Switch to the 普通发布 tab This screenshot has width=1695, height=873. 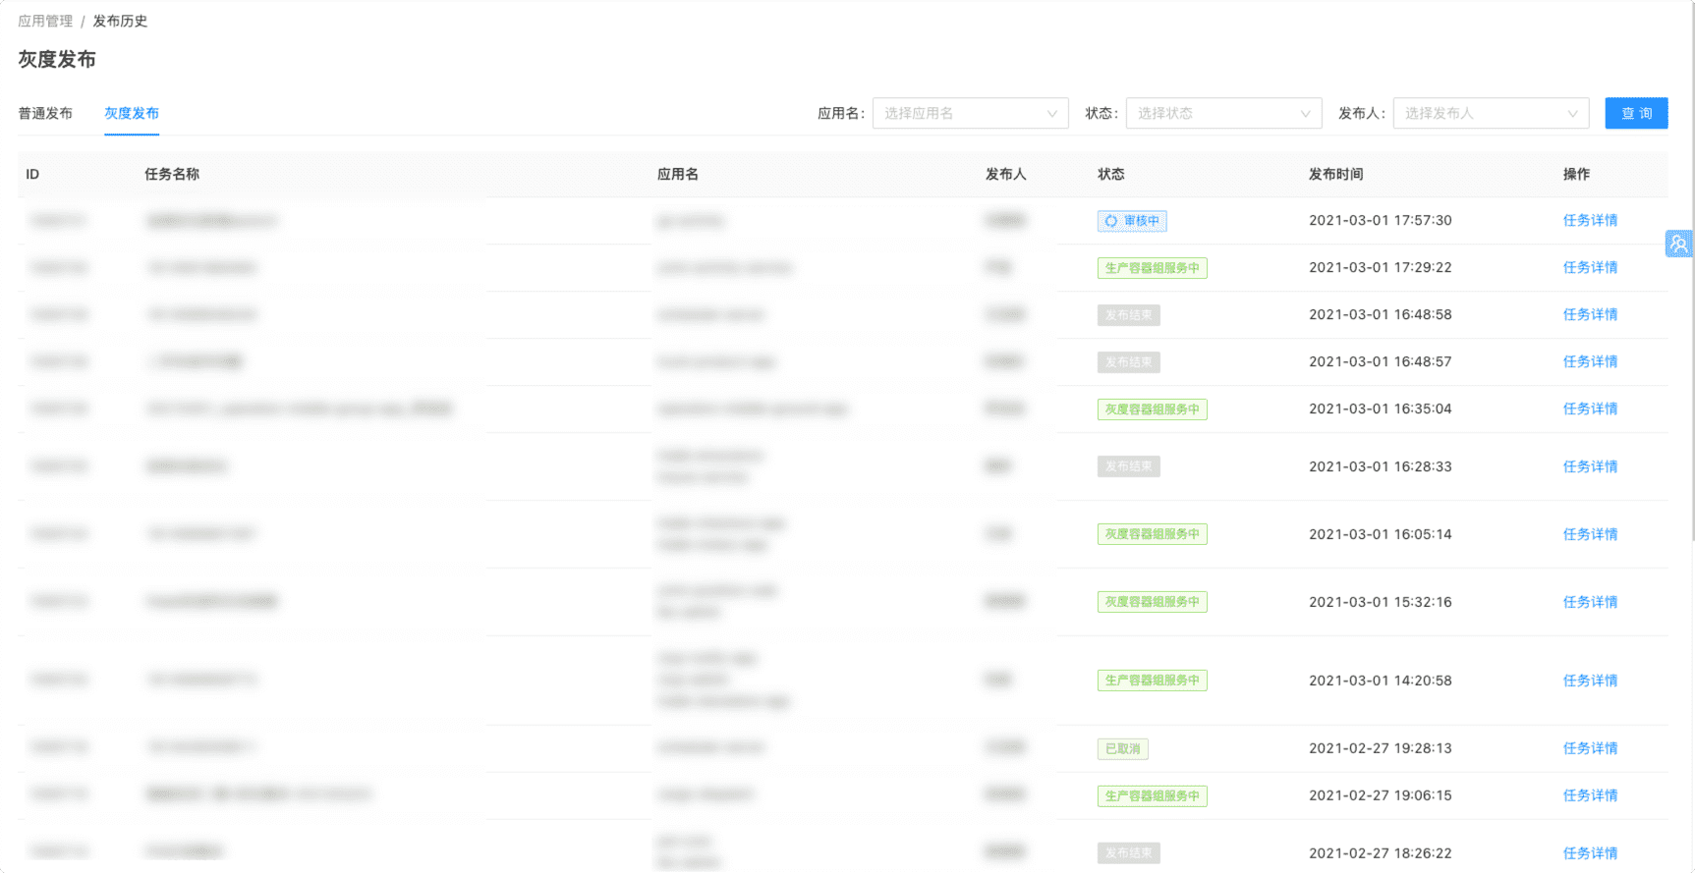[45, 113]
